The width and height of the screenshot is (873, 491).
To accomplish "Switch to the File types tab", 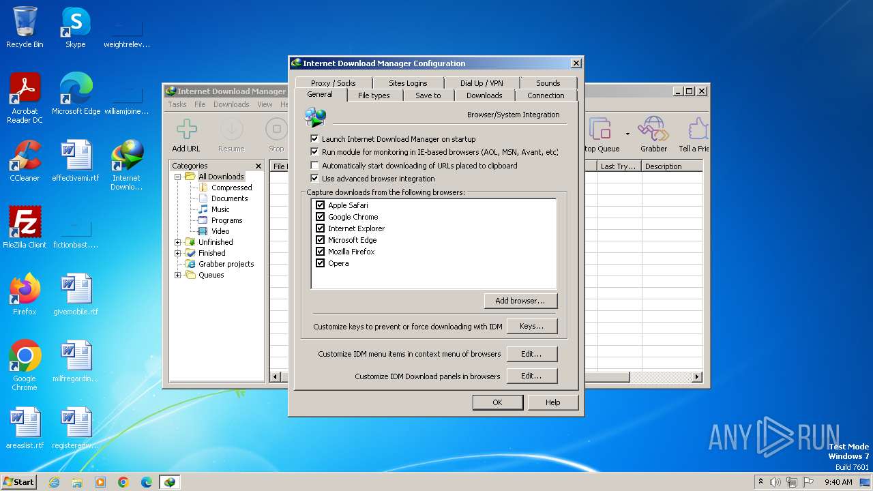I will 374,95.
